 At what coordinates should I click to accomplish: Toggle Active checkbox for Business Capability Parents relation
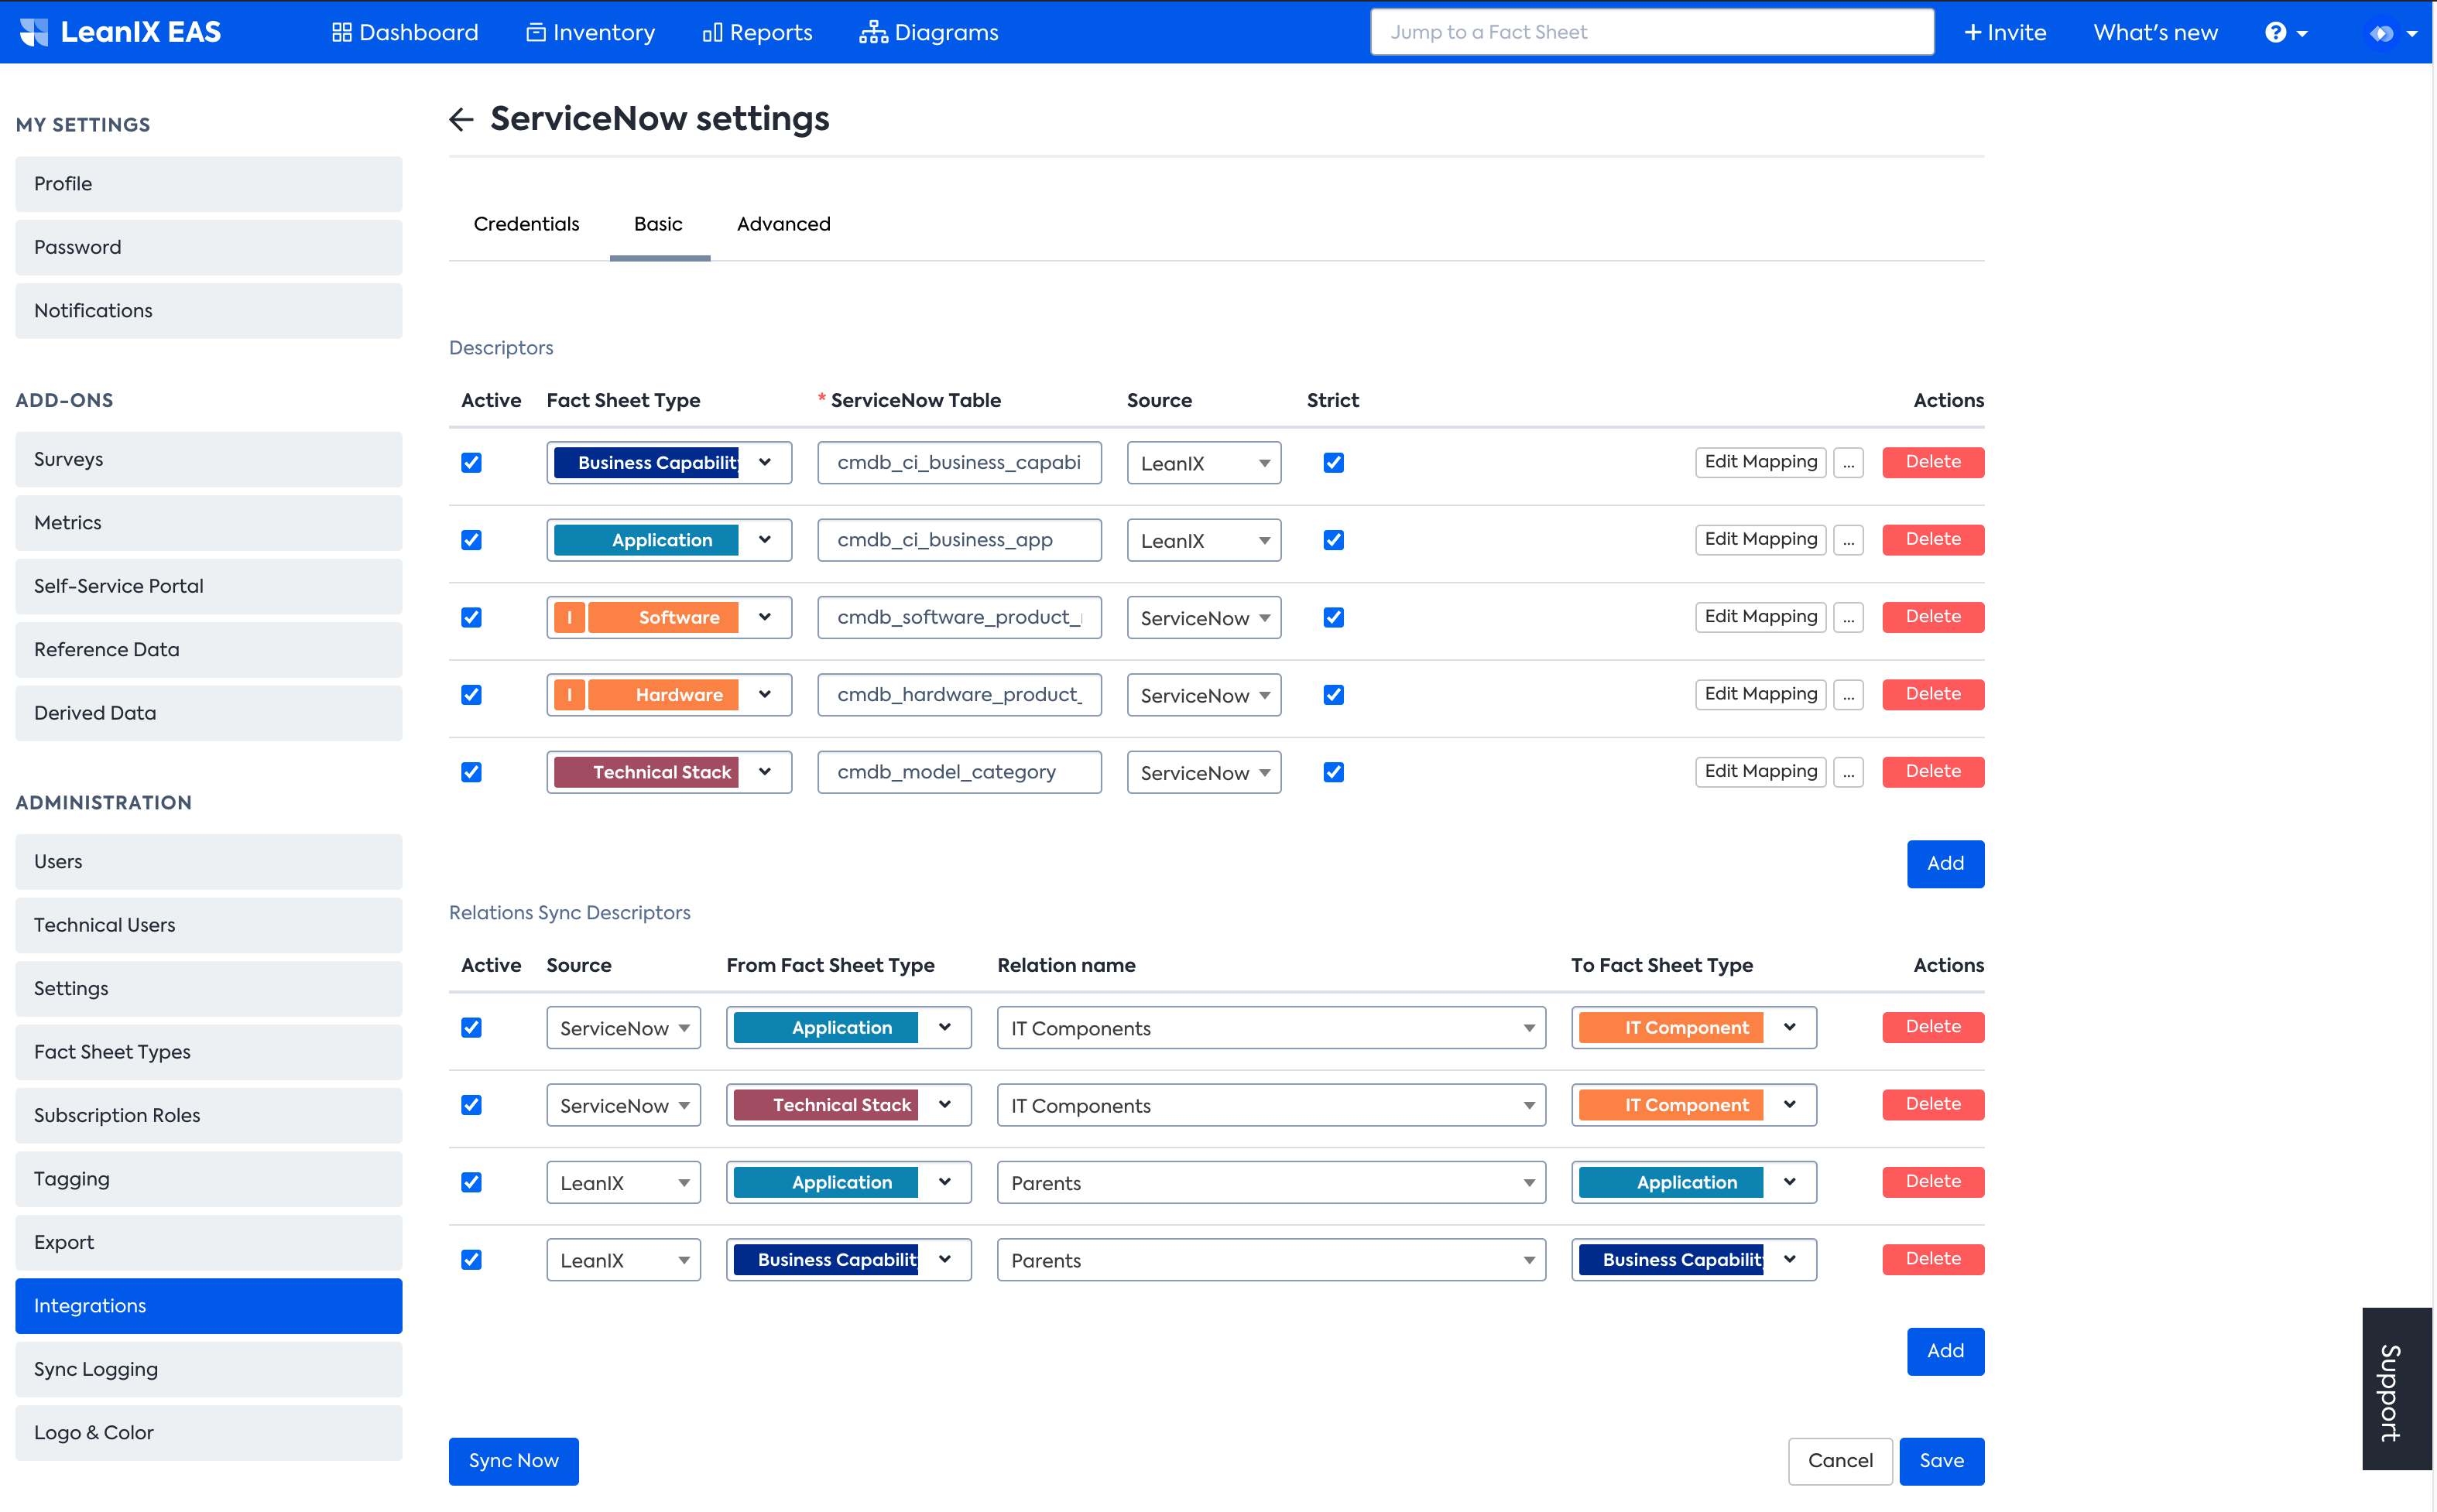click(471, 1260)
